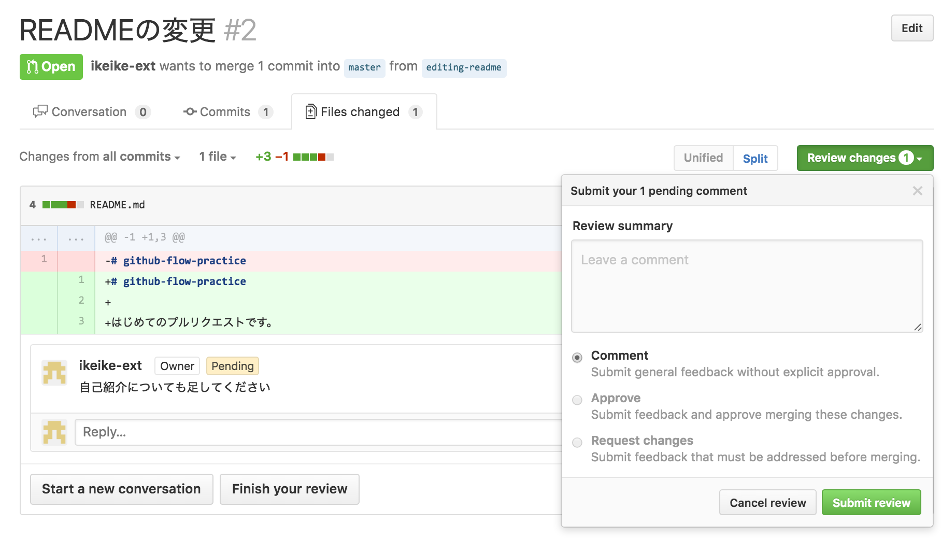Open the Files changed tab
The width and height of the screenshot is (941, 538).
[x=364, y=112]
